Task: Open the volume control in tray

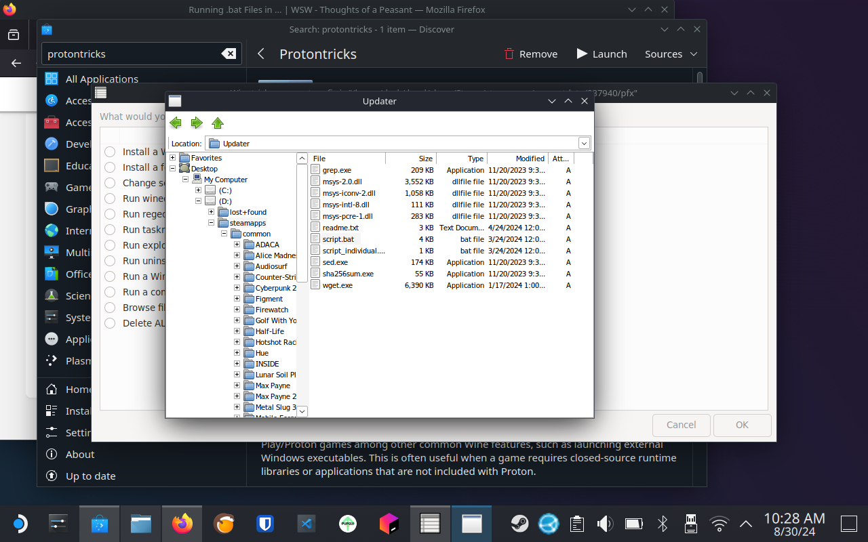Action: [604, 523]
